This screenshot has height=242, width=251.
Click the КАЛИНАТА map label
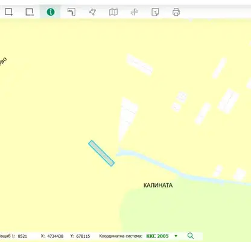click(158, 185)
